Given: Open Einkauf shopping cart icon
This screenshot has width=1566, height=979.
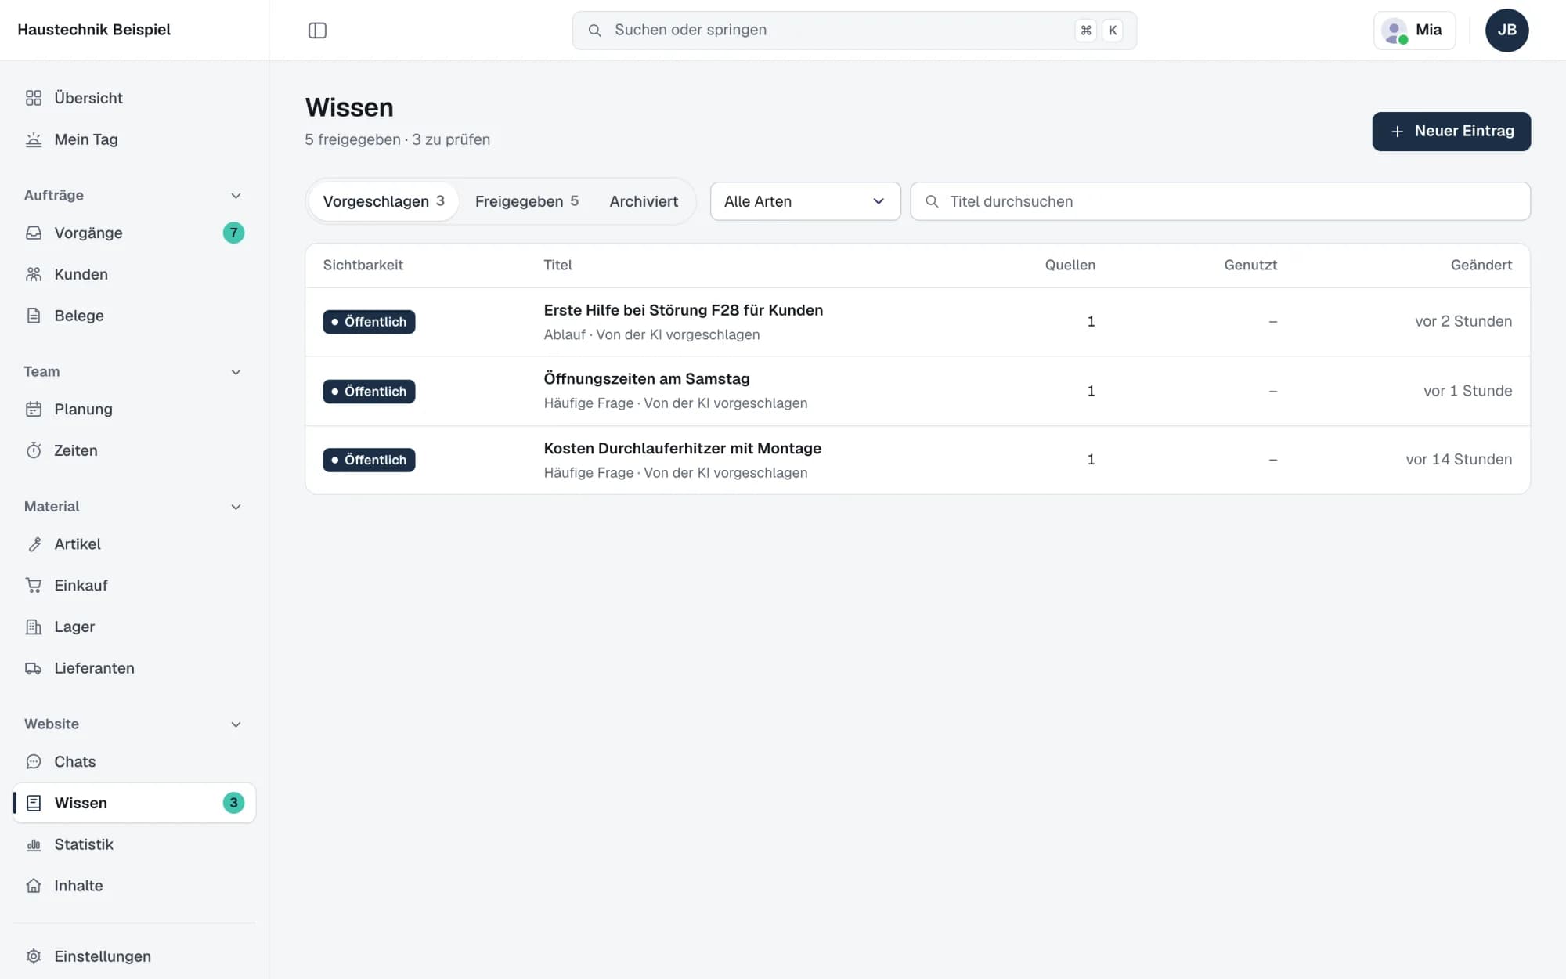Looking at the screenshot, I should [34, 585].
